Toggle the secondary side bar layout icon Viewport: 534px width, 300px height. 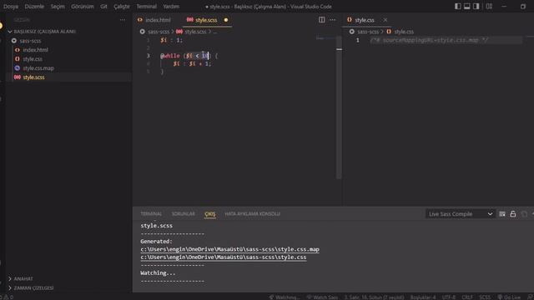476,7
